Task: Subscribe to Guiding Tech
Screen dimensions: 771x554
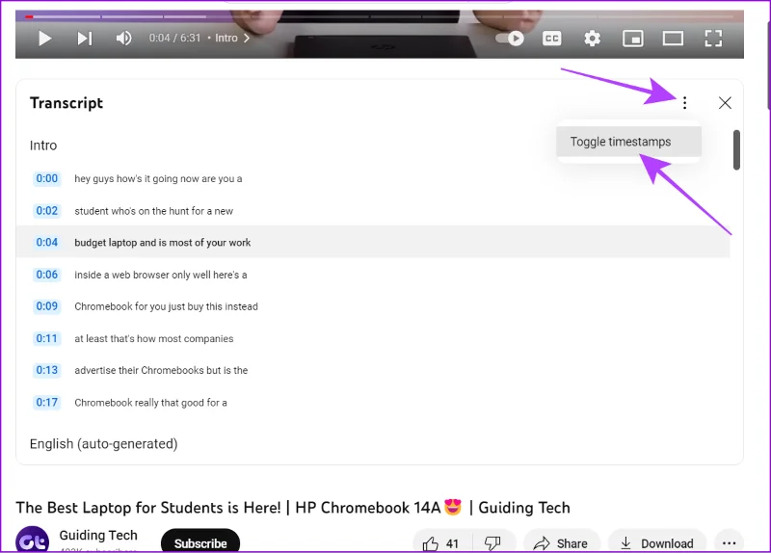Action: click(200, 542)
